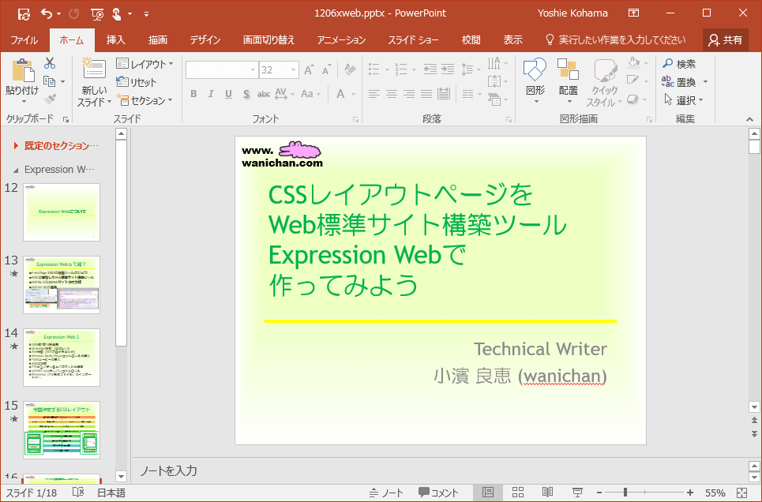The height and width of the screenshot is (502, 762).
Task: Click the Copy icon
Action: point(49,81)
